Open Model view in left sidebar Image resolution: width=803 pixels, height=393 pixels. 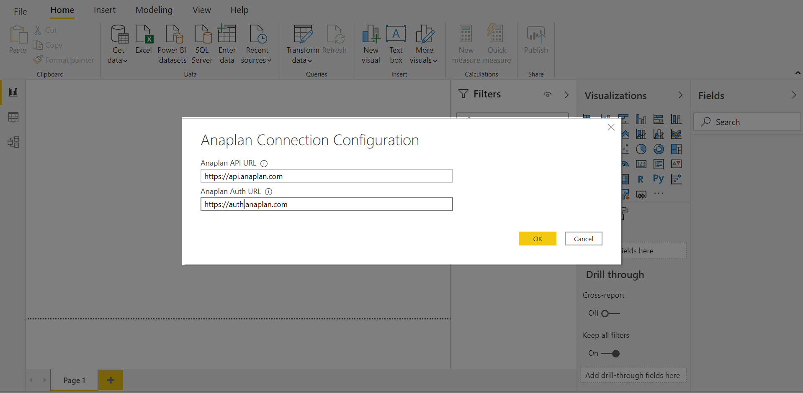[x=13, y=142]
